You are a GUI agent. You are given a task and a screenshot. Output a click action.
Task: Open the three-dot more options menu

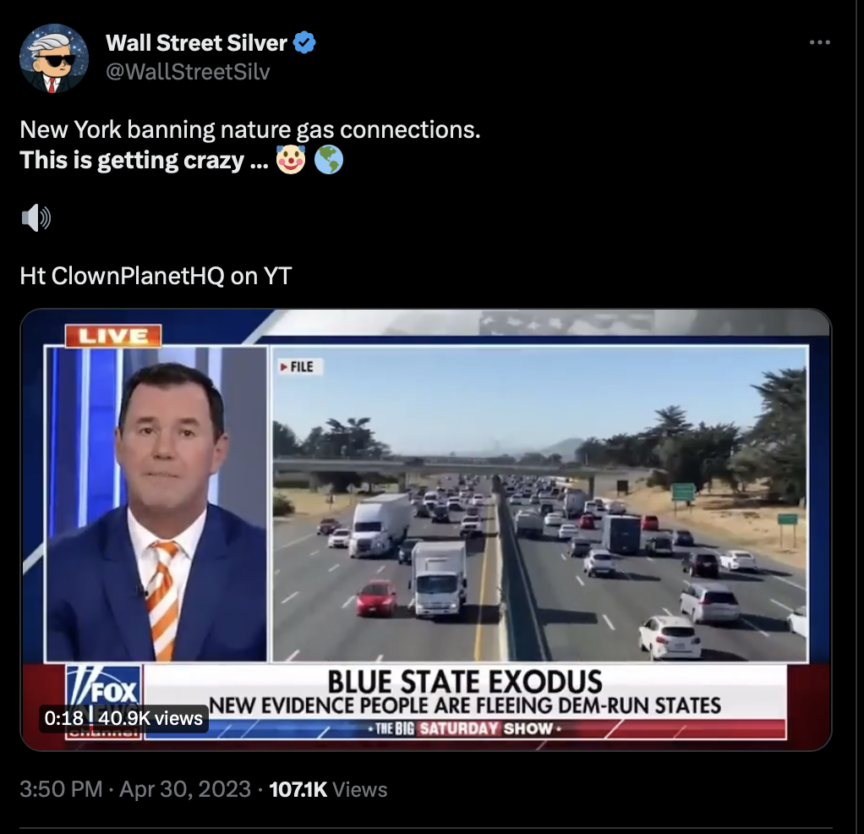click(819, 42)
